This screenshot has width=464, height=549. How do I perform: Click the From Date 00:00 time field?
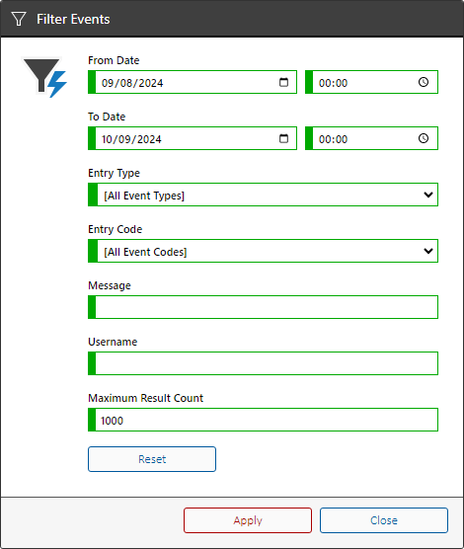pos(371,82)
